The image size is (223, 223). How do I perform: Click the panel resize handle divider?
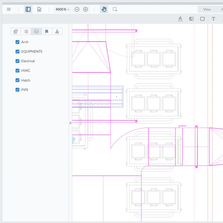[71, 123]
